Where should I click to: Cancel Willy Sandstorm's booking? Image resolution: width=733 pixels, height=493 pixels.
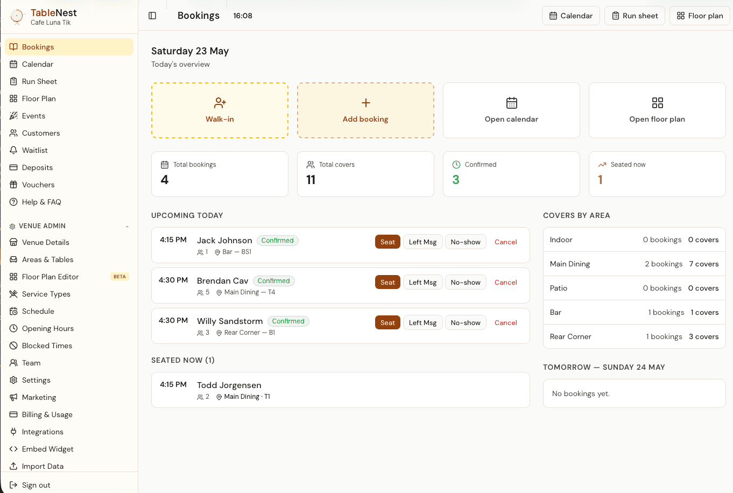[x=506, y=322]
